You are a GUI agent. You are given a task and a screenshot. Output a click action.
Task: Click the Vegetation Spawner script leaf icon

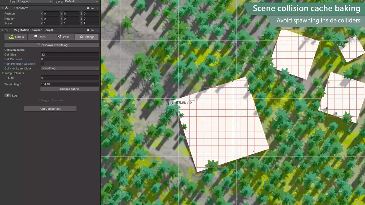coord(7,30)
